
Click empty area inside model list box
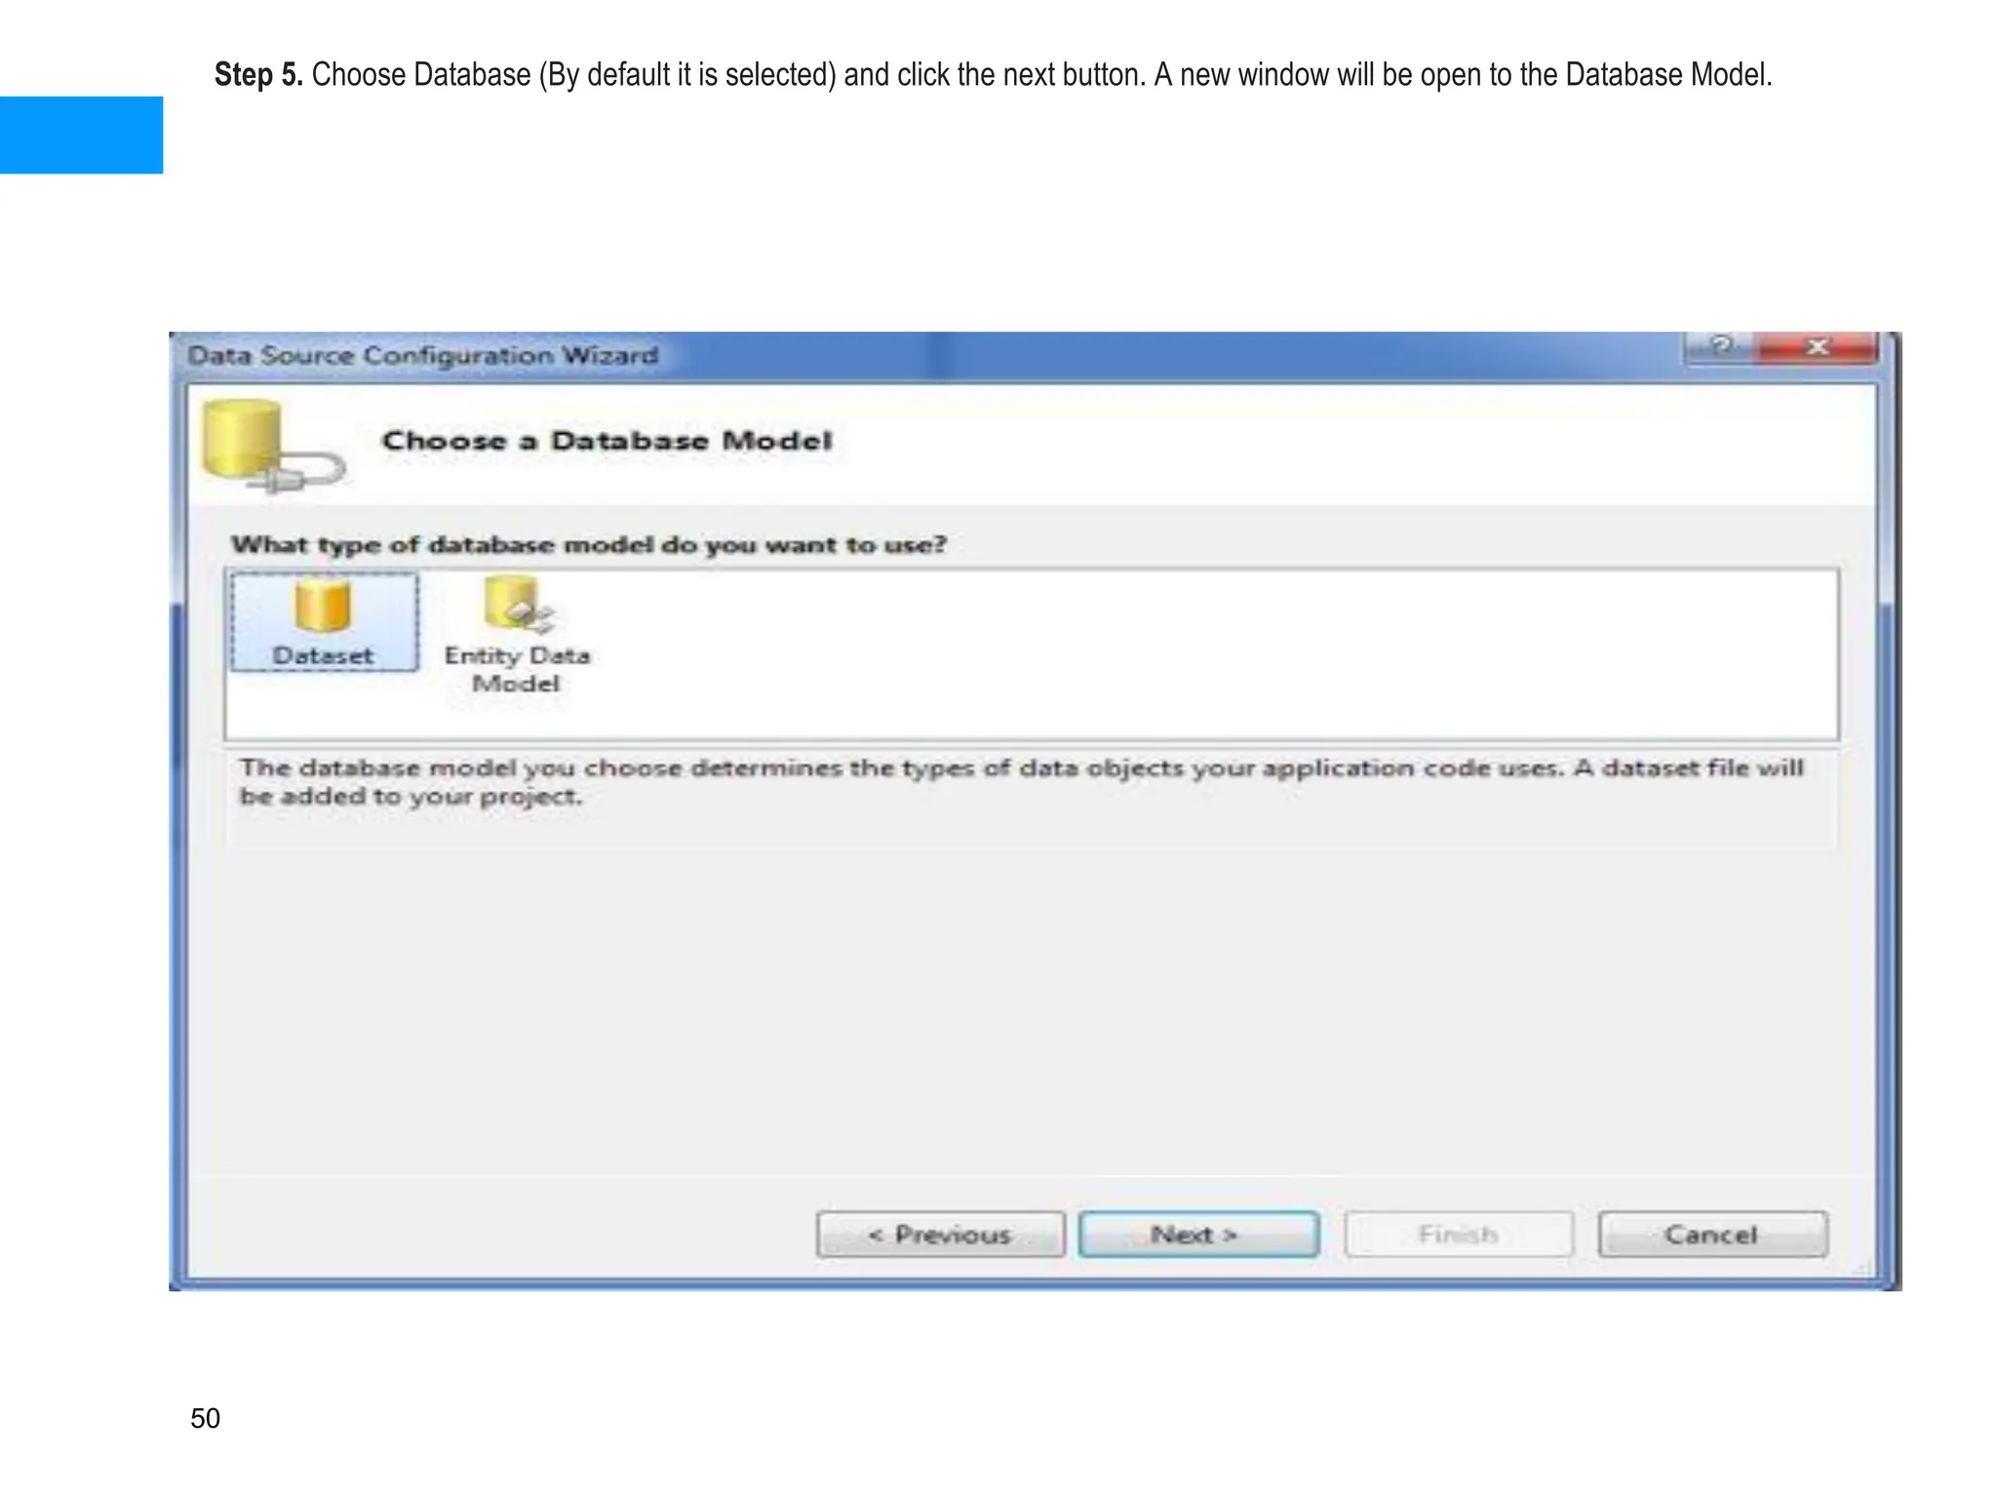1170,653
